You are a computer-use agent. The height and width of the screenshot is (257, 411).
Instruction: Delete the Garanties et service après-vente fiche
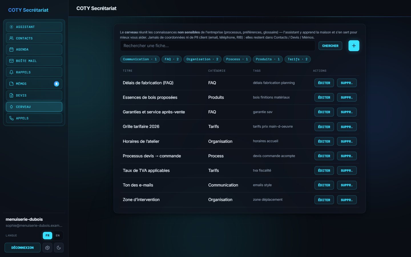tap(347, 112)
